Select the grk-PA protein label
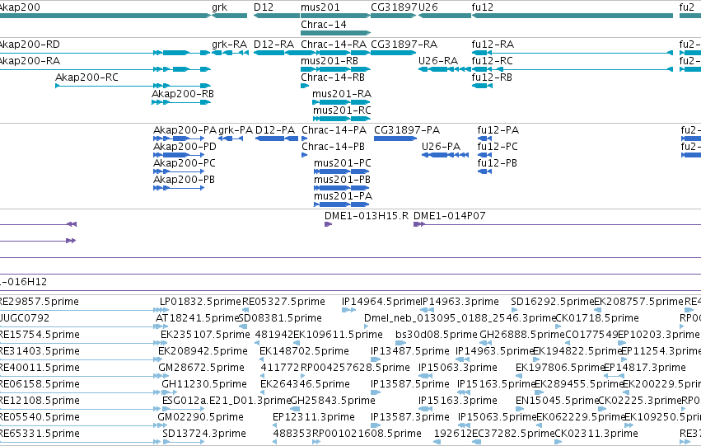Viewport: 701px width, 446px height. [236, 130]
